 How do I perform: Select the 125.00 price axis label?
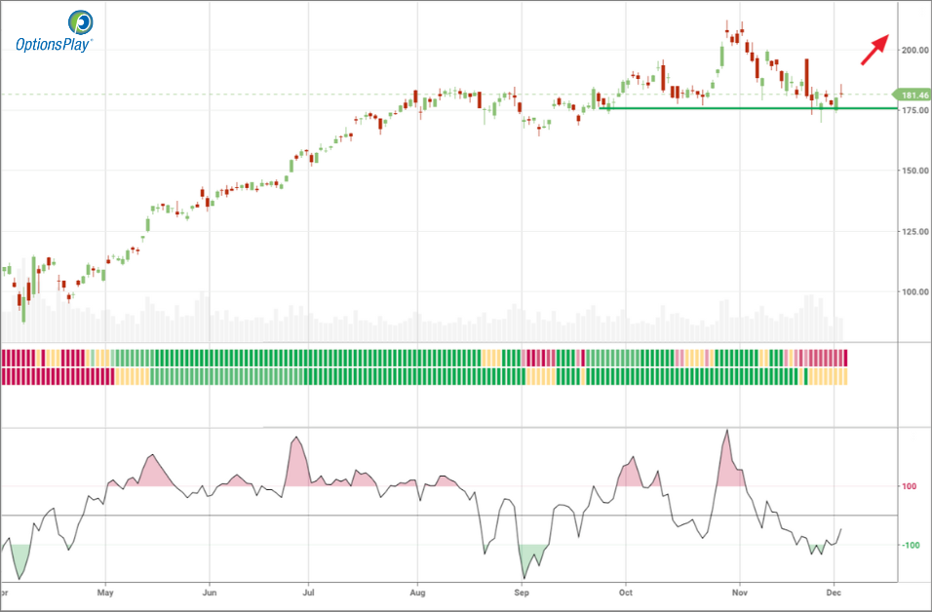[914, 231]
